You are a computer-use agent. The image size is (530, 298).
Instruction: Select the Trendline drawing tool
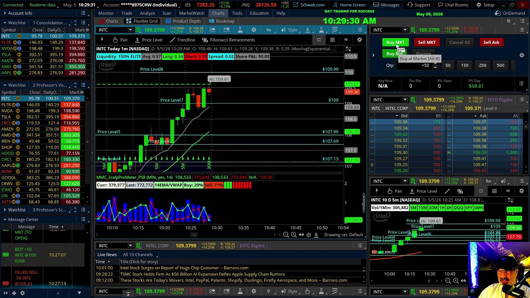tap(182, 40)
